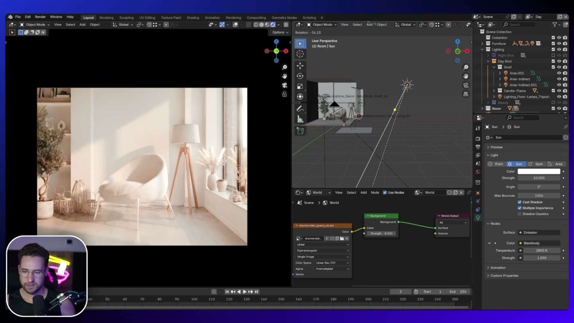The height and width of the screenshot is (323, 574).
Task: Expand the Candle-Flame collection
Action: 494,91
